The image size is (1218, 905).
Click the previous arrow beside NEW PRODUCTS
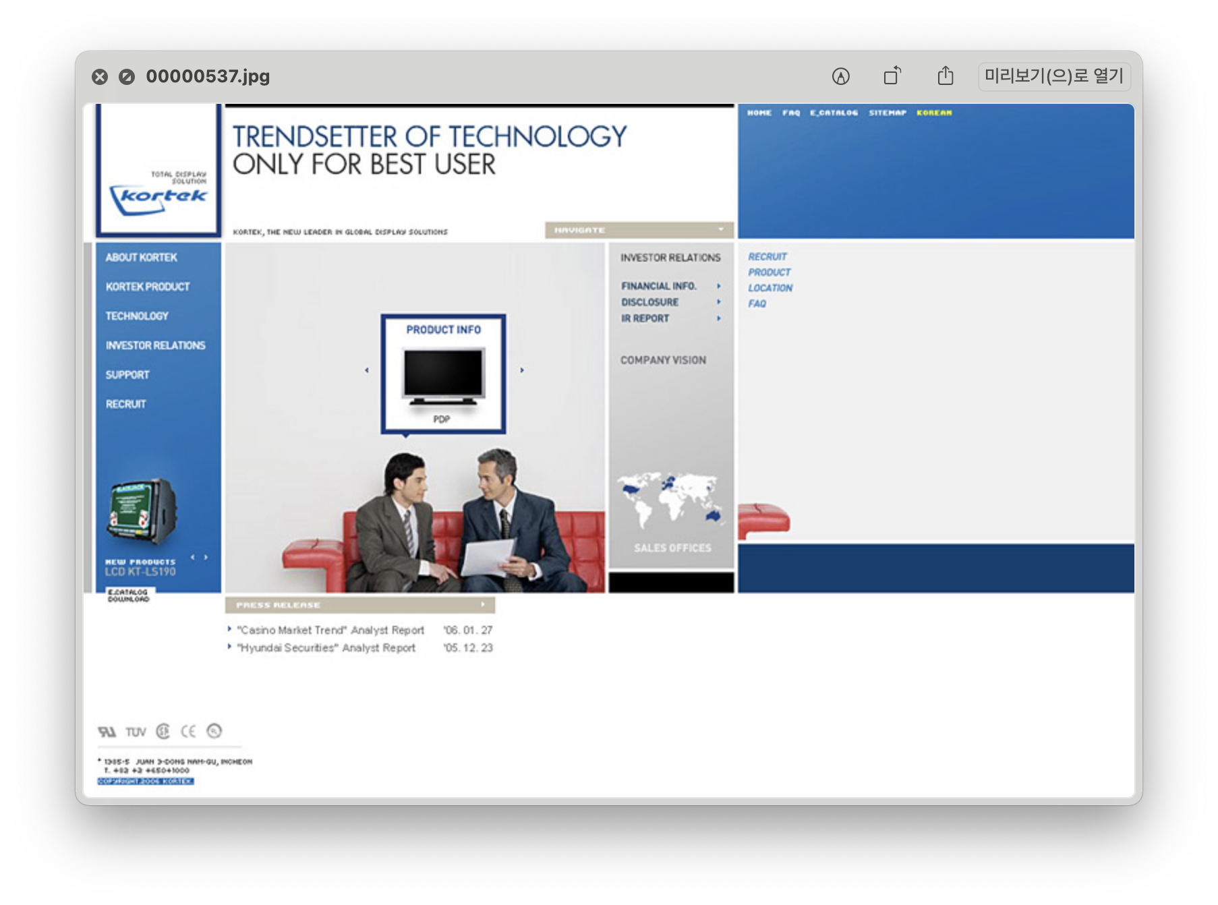[193, 557]
